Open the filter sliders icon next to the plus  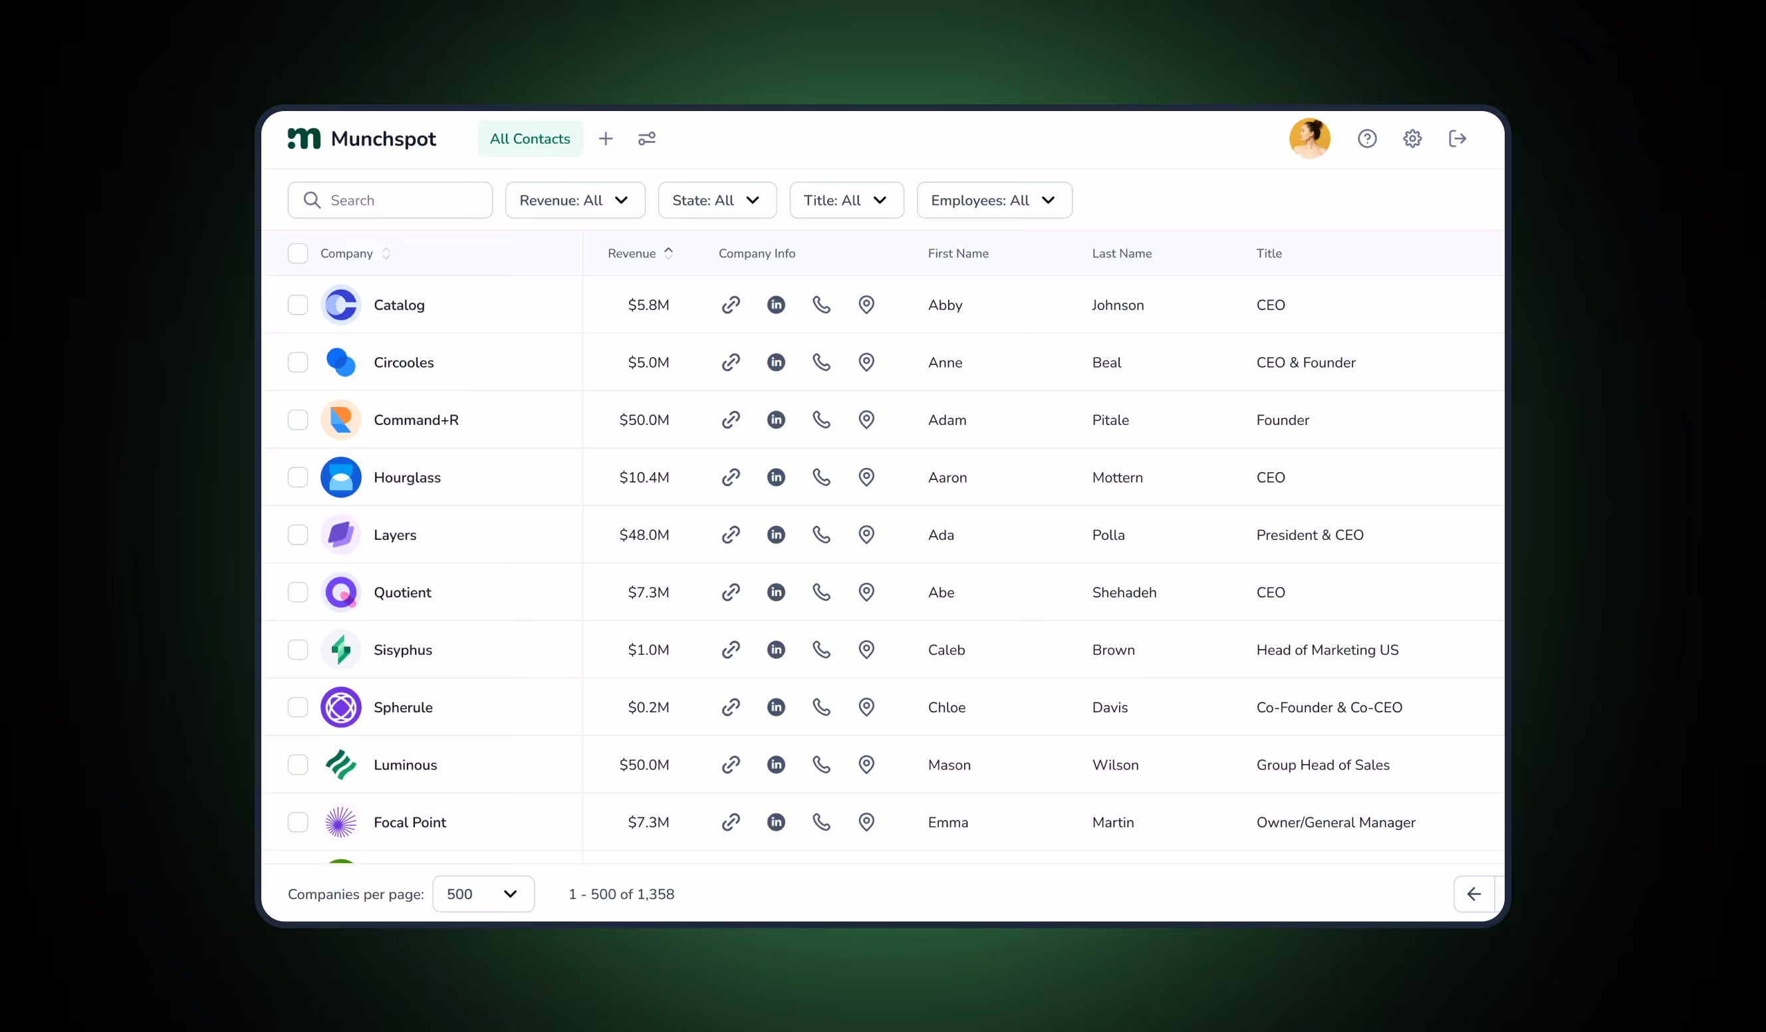click(646, 139)
